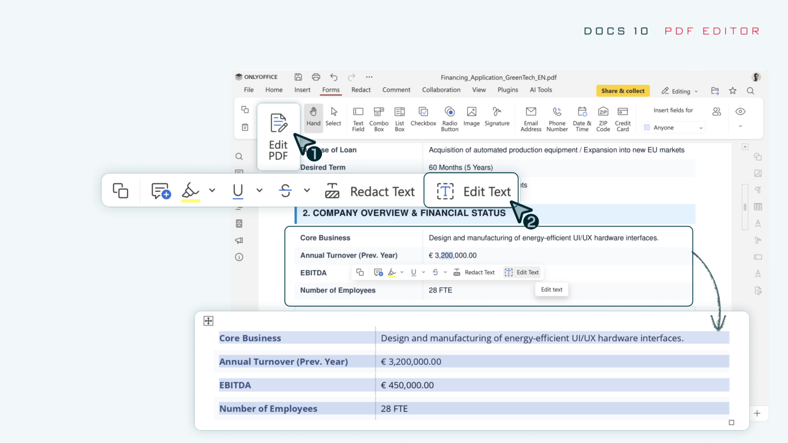Image resolution: width=788 pixels, height=443 pixels.
Task: Insert a Checkbox form field
Action: [423, 116]
